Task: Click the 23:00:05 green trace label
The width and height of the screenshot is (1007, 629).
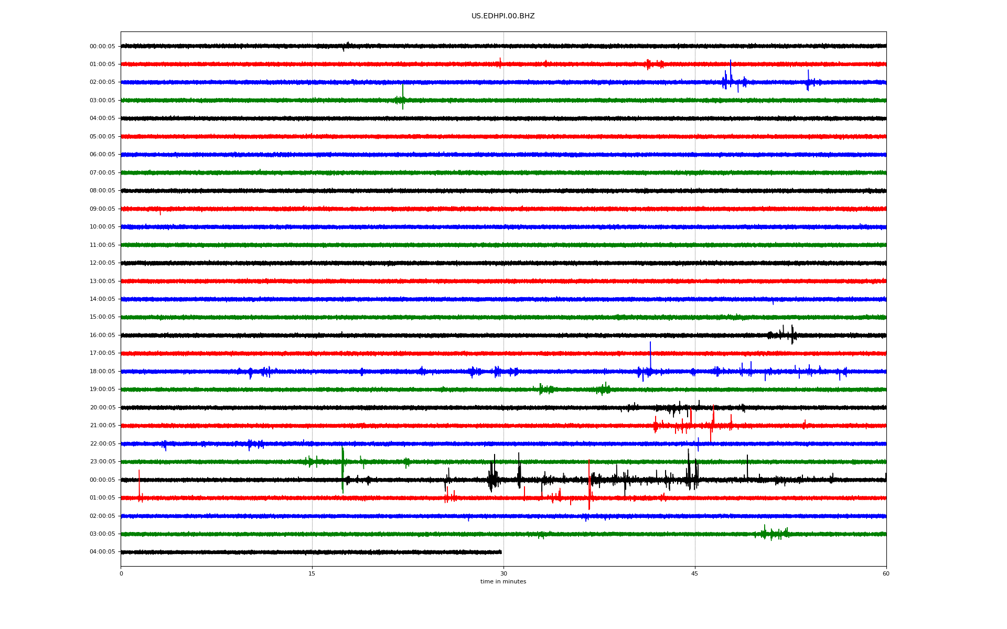Action: pos(102,462)
